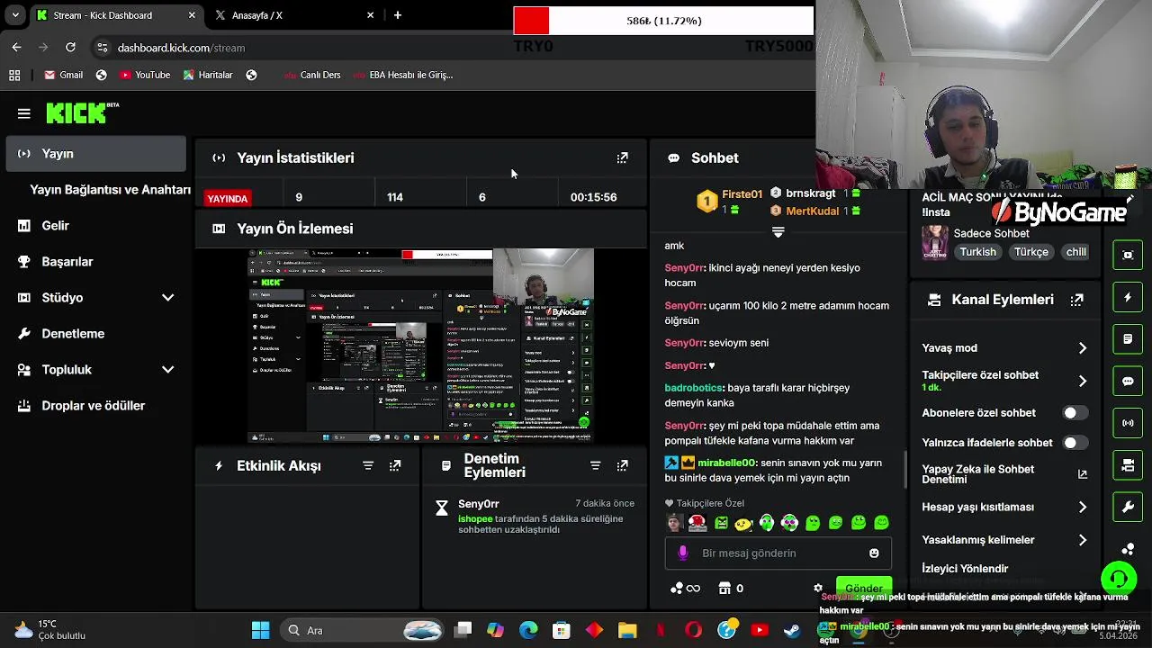Click the wrench icon in right toolbar

pos(1128,508)
